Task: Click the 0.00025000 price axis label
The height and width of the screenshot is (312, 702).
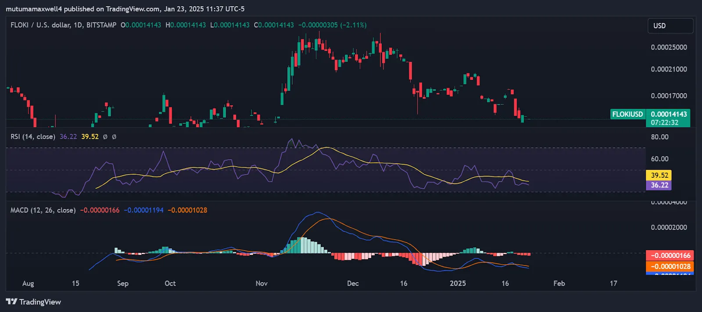Action: [x=669, y=47]
